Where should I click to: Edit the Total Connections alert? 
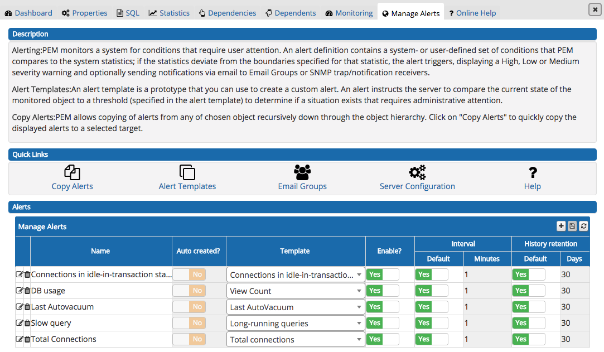(x=20, y=339)
